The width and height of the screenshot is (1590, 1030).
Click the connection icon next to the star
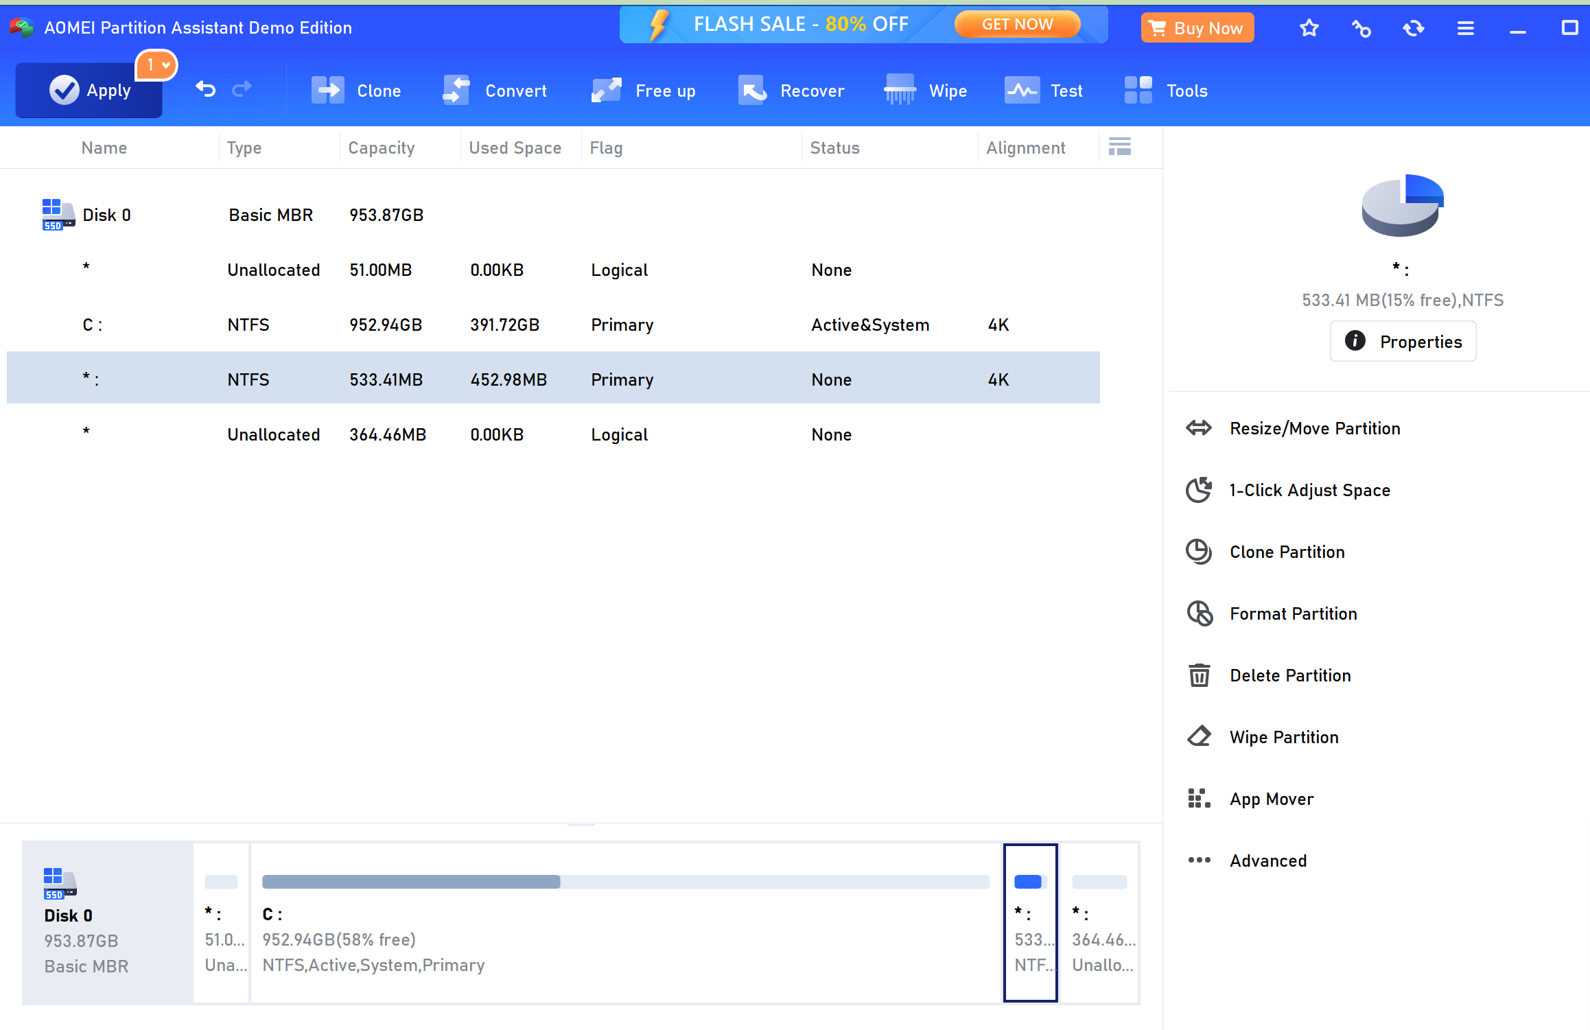1361,28
